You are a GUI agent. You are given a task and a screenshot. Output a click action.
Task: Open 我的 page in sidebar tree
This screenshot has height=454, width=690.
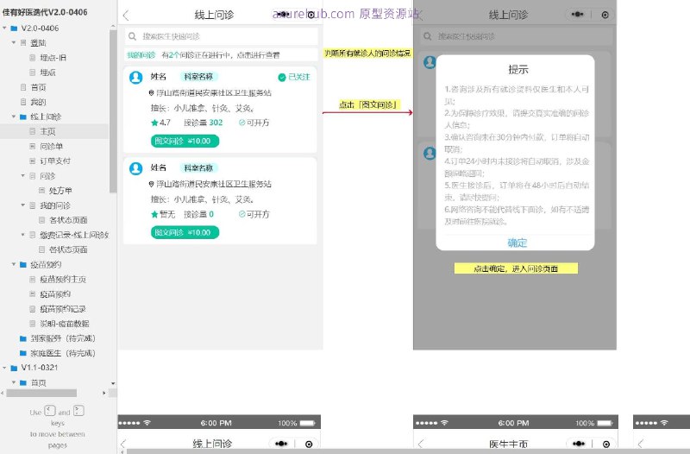38,102
